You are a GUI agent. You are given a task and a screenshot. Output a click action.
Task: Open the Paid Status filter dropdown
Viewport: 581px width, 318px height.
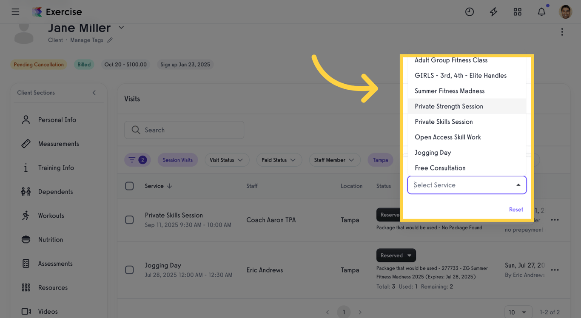point(279,160)
